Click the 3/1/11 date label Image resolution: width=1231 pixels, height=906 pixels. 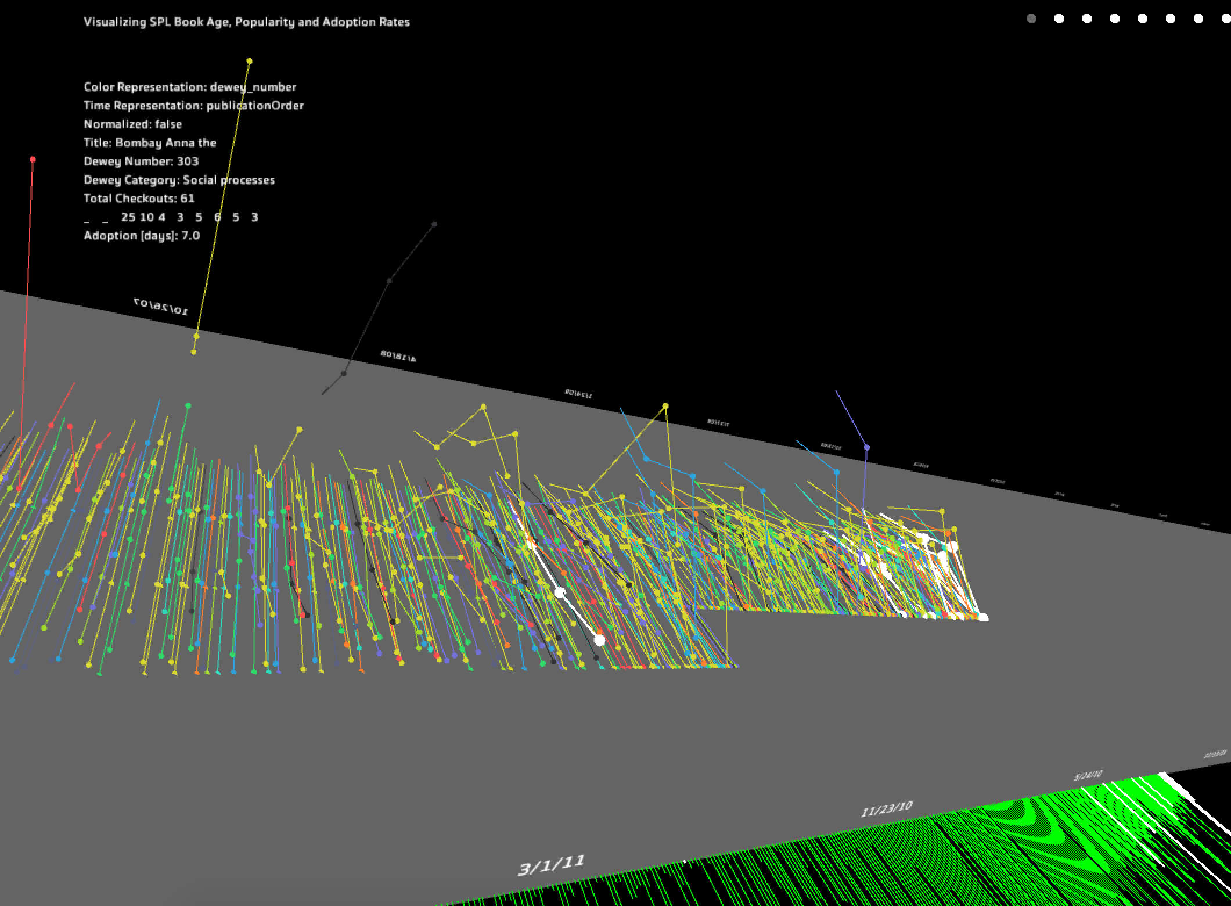[551, 865]
